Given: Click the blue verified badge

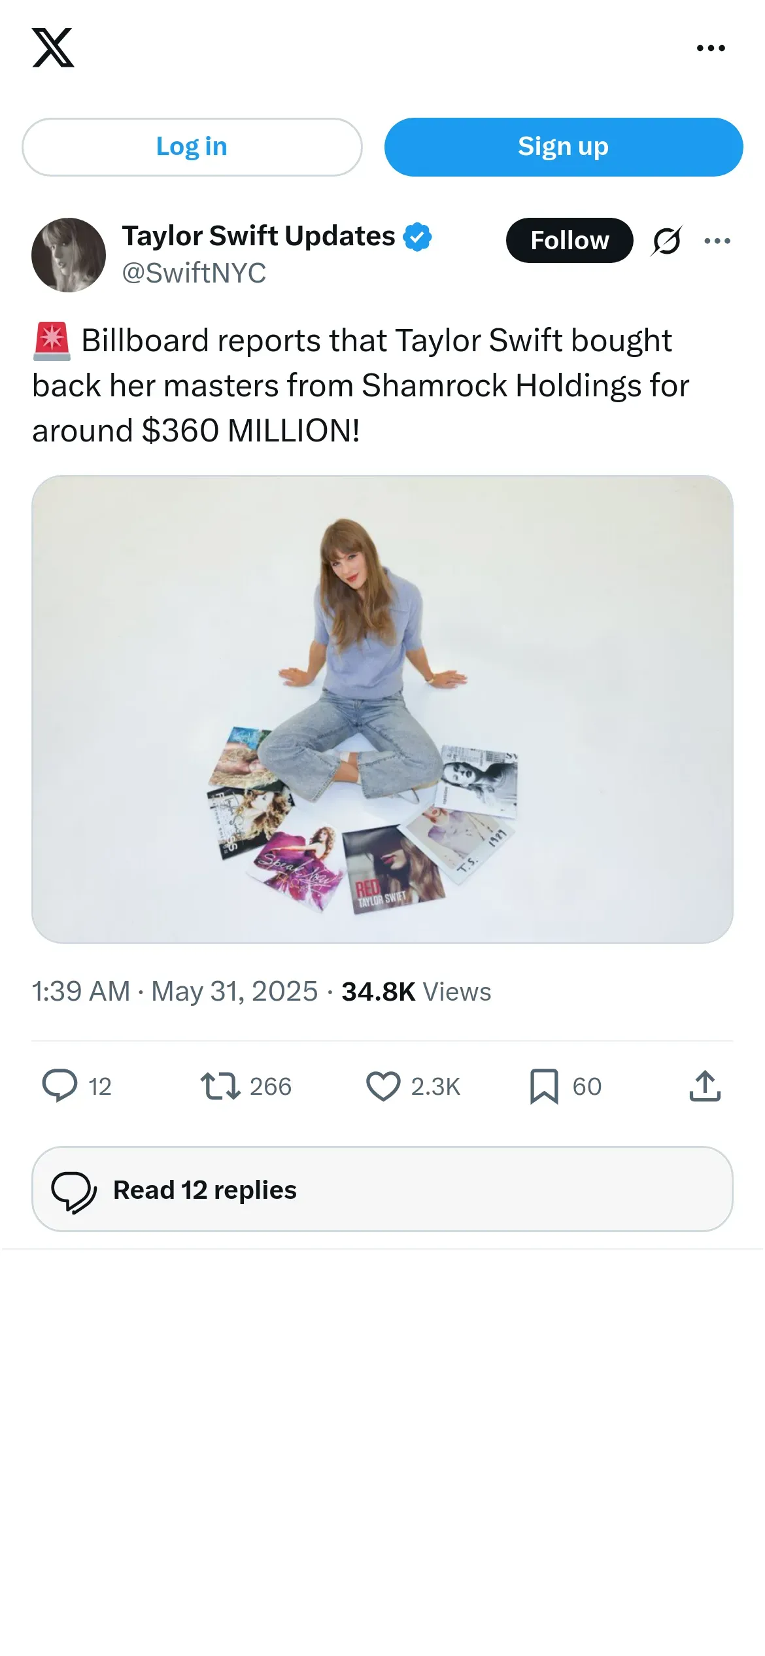Looking at the screenshot, I should [417, 237].
